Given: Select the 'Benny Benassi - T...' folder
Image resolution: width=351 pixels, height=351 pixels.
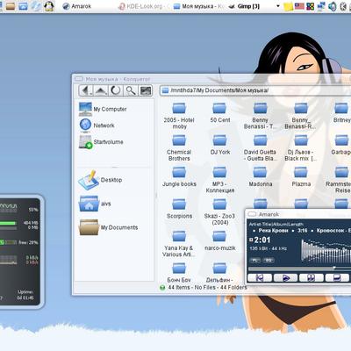Looking at the screenshot, I should point(260,117).
